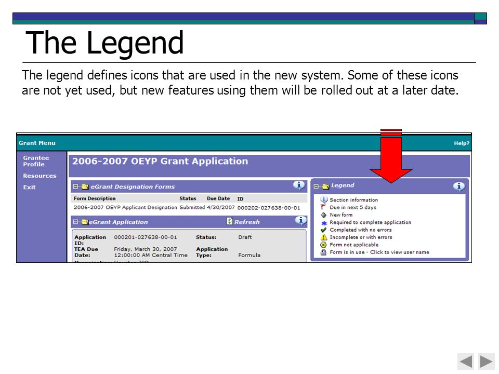Click the ID column header
499x374 pixels.
(240, 199)
